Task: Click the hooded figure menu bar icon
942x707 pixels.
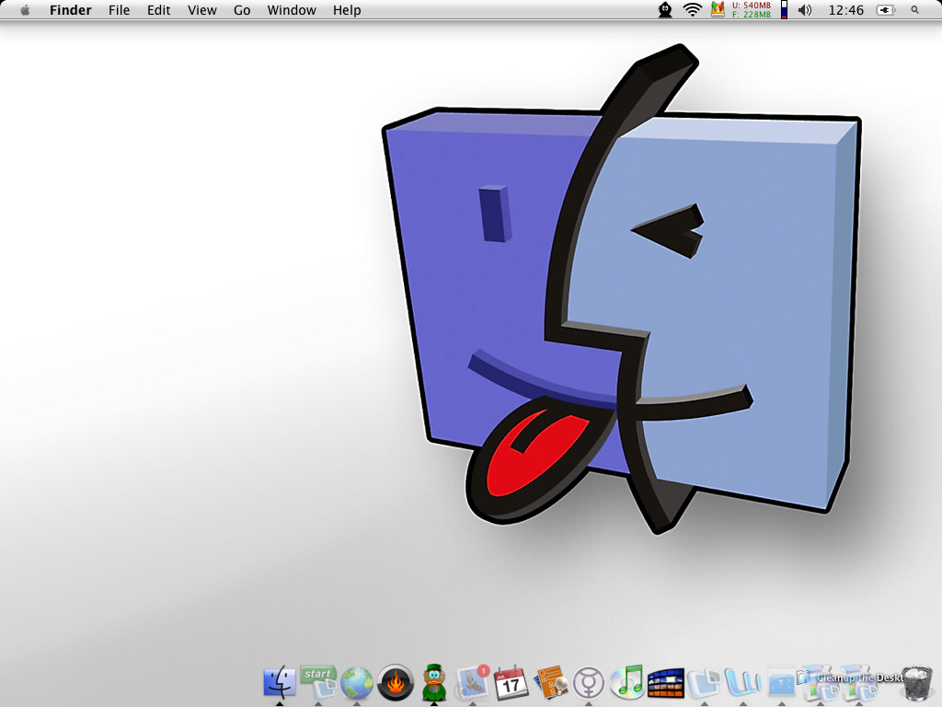Action: click(665, 9)
